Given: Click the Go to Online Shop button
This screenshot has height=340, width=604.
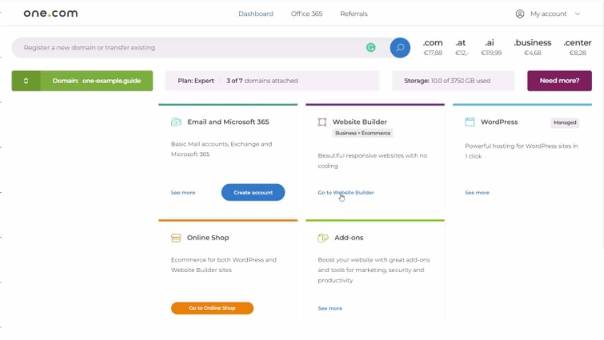Looking at the screenshot, I should tap(212, 308).
